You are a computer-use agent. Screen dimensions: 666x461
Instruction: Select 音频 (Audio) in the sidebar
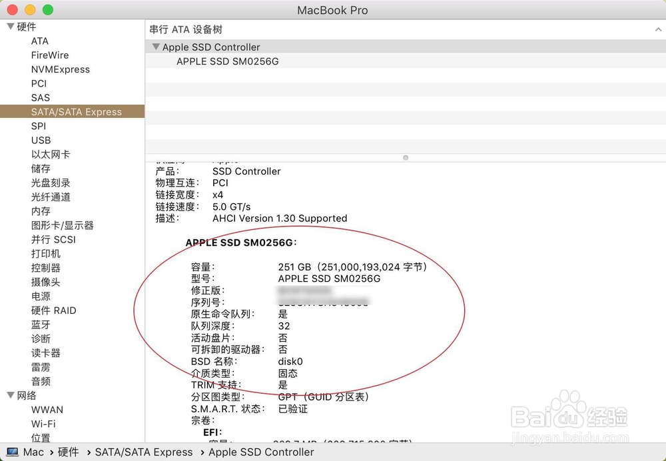[41, 381]
